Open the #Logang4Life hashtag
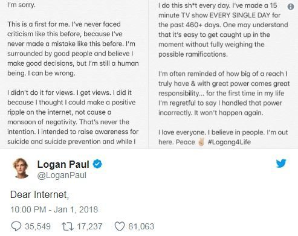The height and width of the screenshot is (236, 298). (x=229, y=142)
